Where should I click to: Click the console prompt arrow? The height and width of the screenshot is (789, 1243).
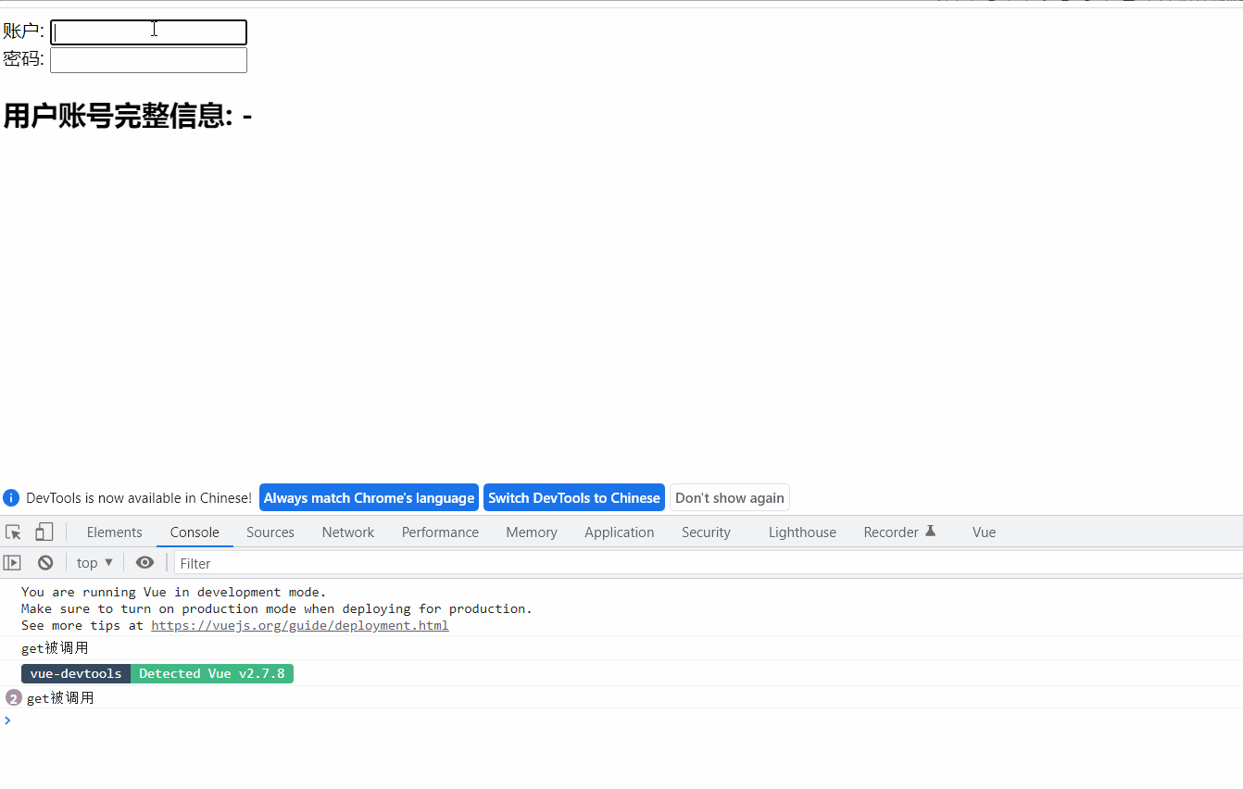7,720
